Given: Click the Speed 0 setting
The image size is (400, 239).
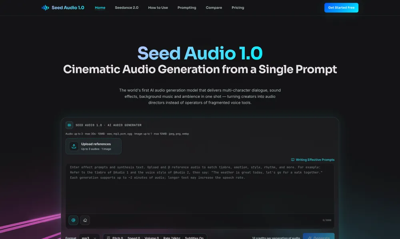Looking at the screenshot, I should [134, 238].
